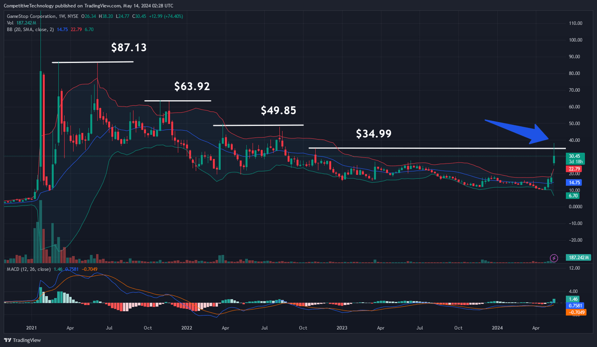Click the -20.00 price axis label
Image resolution: width=597 pixels, height=347 pixels.
[x=575, y=240]
